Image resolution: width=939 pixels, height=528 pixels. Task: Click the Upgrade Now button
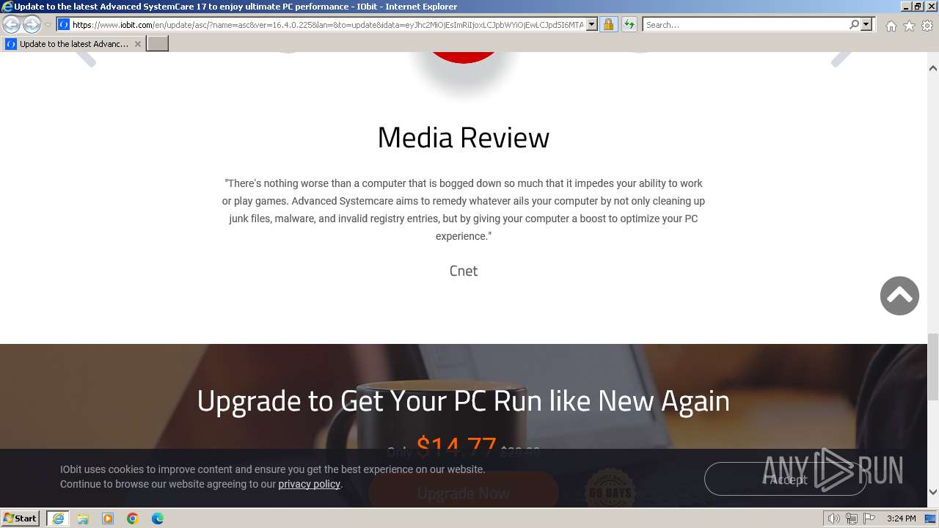coord(464,493)
